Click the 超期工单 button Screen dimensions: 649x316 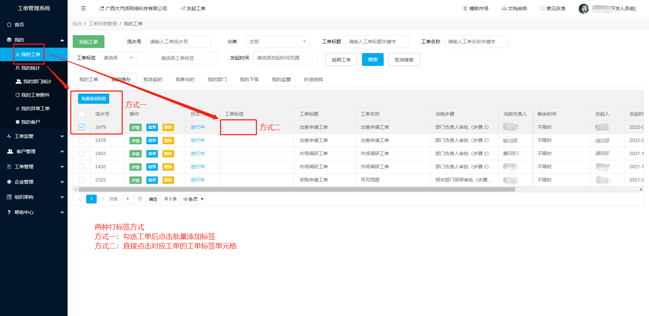[341, 59]
